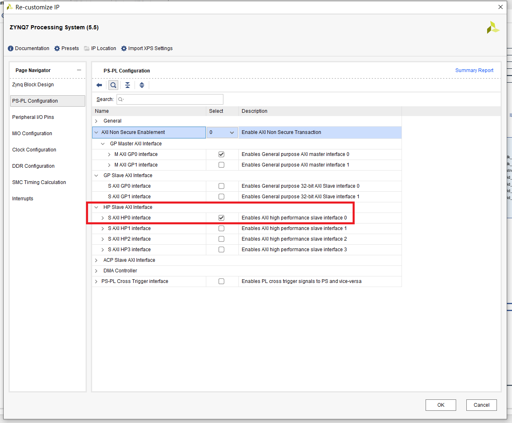This screenshot has height=423, width=512.
Task: Close the Re-customize IP dialog
Action: pyautogui.click(x=501, y=7)
